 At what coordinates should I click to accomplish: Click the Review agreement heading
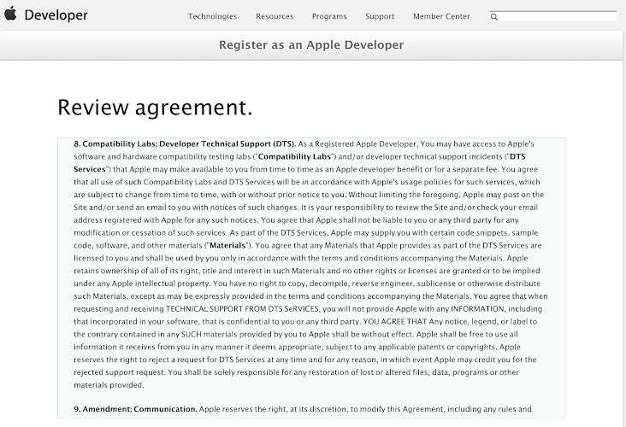155,108
